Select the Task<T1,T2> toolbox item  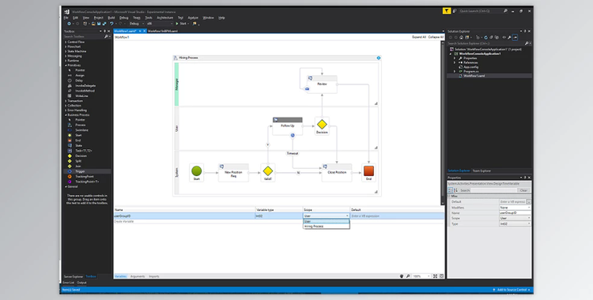point(84,151)
